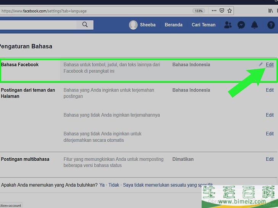Click the Postingan dari teman dan Halaman label
Image resolution: width=278 pixels, height=208 pixels.
(28, 93)
